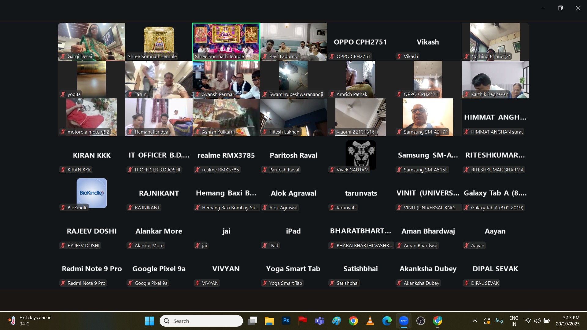Open File Explorer folder icon
This screenshot has height=330, width=587.
[x=269, y=321]
